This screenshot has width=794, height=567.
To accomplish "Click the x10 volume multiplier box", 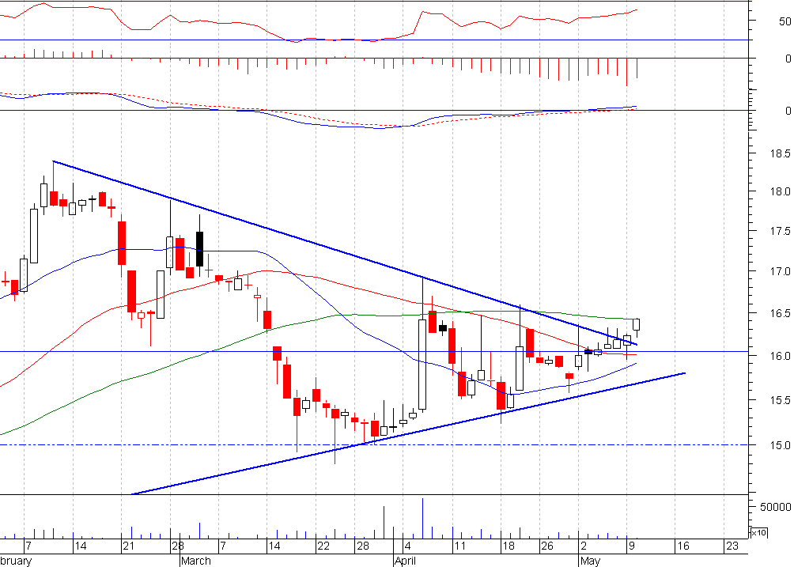I will click(x=758, y=532).
